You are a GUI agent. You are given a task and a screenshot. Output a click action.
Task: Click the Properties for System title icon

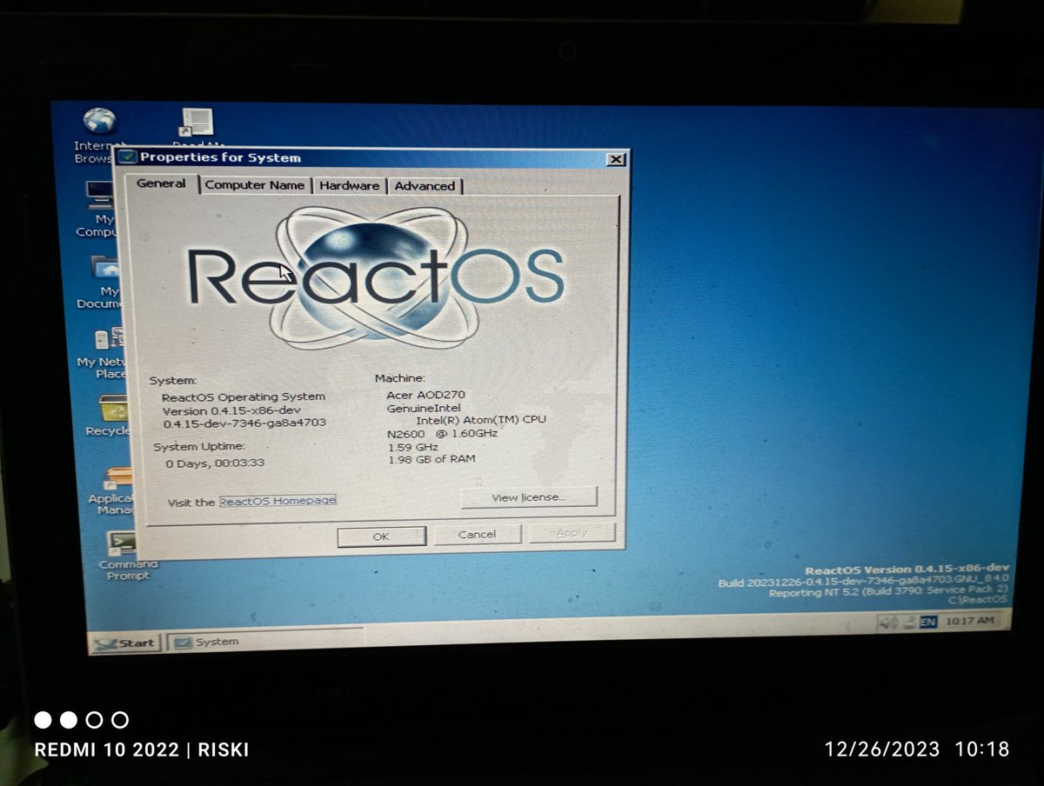coord(128,157)
